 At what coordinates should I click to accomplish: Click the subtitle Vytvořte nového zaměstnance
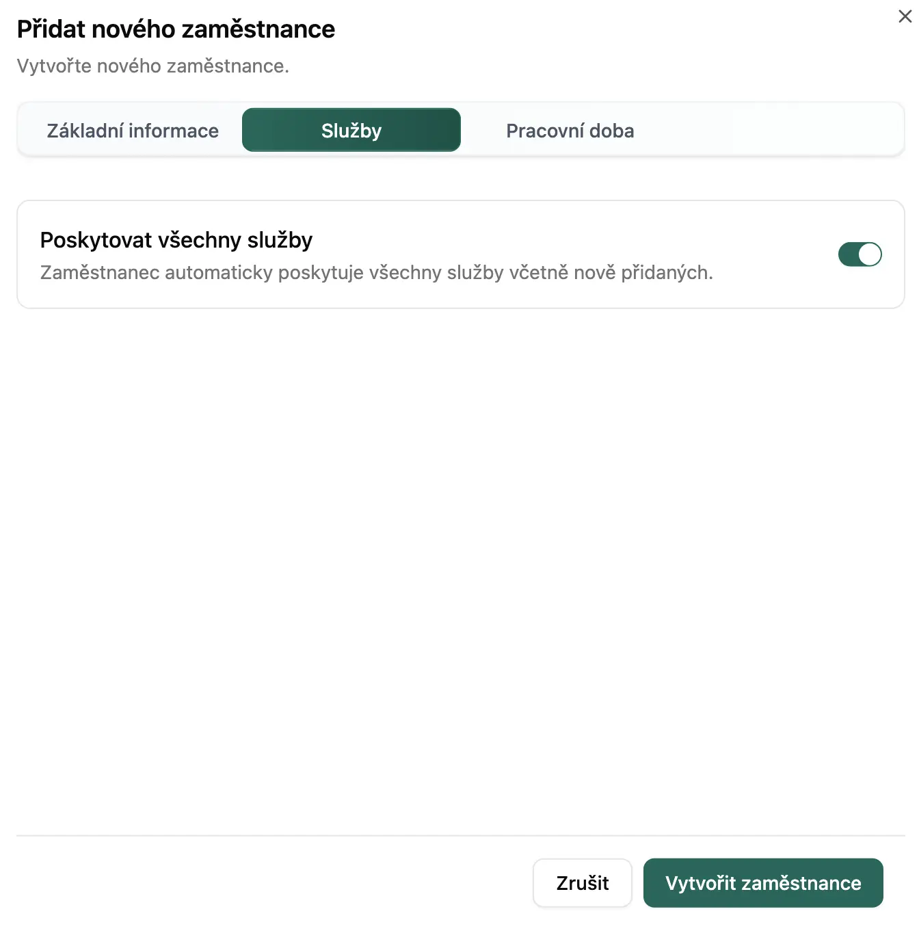coord(152,66)
